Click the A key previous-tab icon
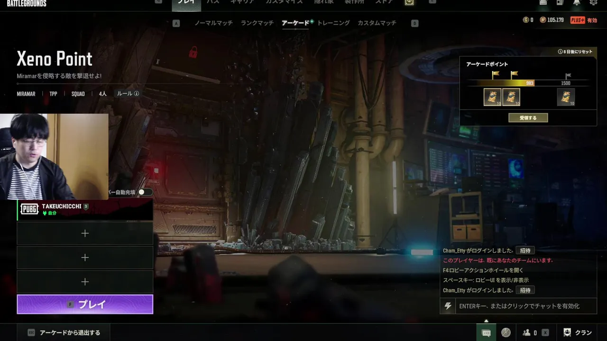Screen dimensions: 607x341 click(176, 23)
